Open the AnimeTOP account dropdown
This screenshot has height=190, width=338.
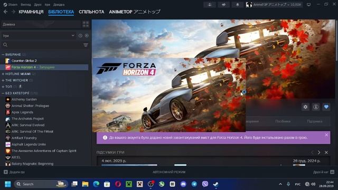[274, 5]
